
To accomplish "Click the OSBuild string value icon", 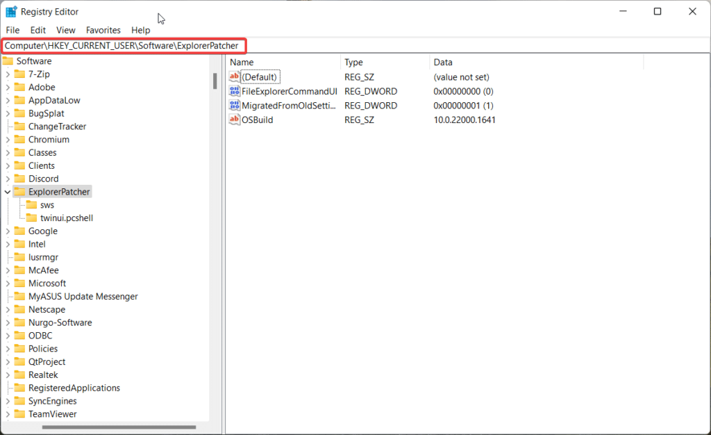I will (x=235, y=120).
